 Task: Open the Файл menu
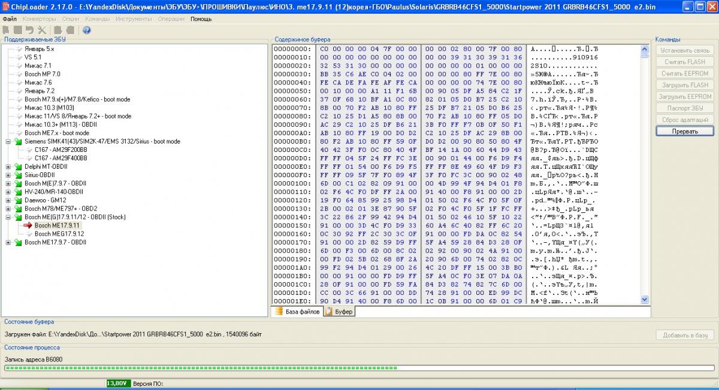coord(10,19)
